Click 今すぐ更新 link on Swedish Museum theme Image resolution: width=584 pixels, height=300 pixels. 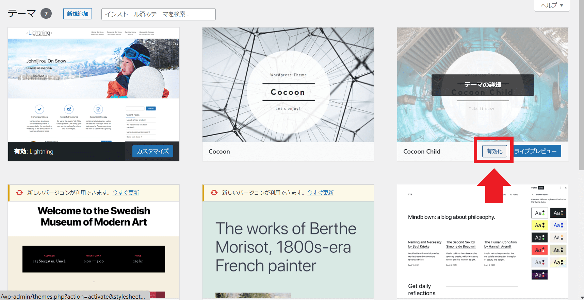(126, 193)
